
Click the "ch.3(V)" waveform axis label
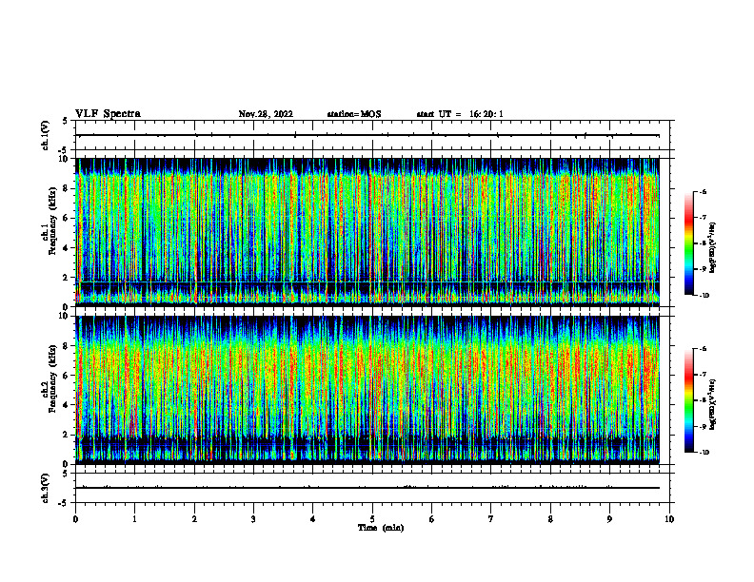(x=45, y=488)
